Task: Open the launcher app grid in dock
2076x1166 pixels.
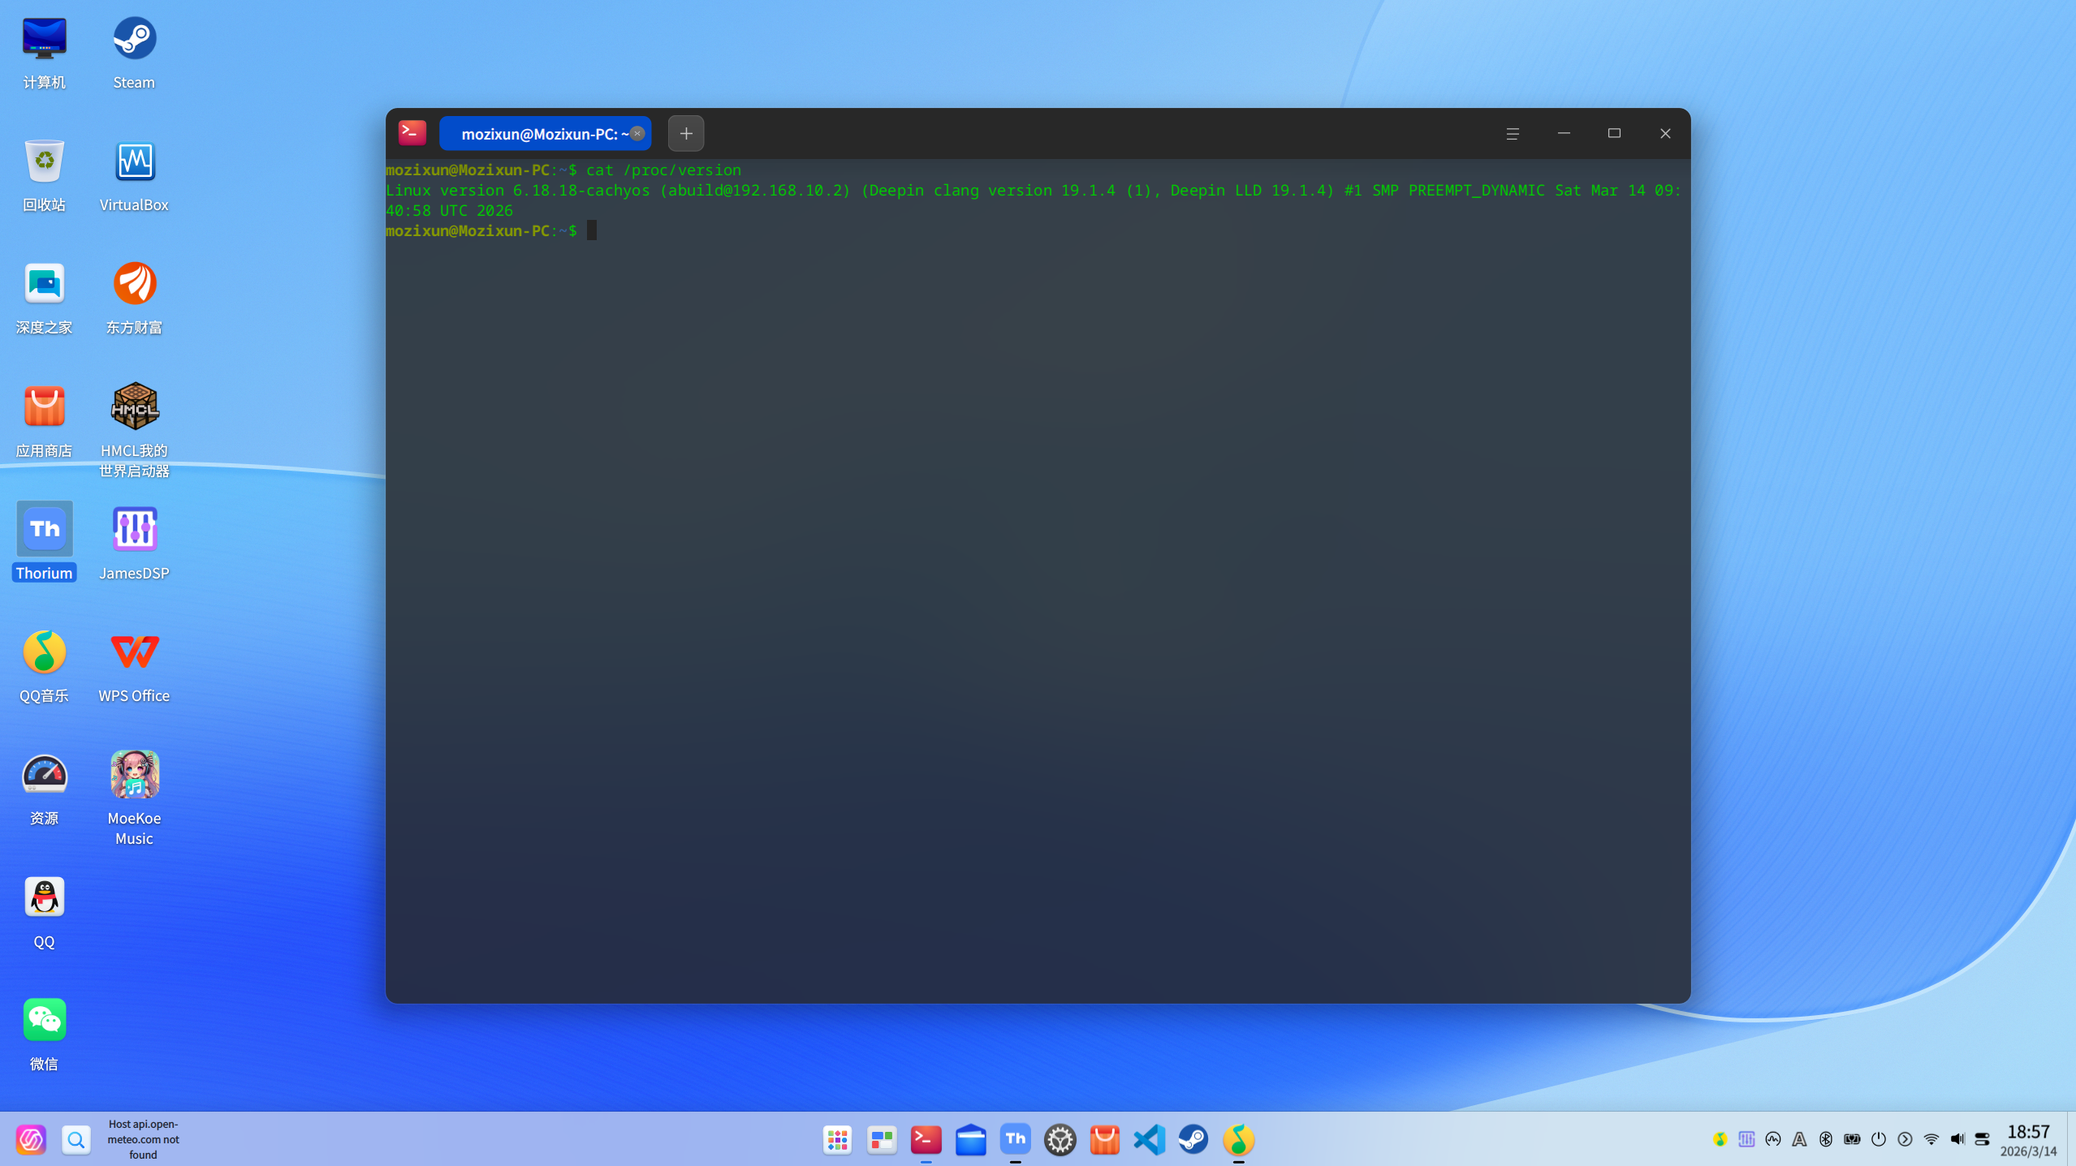Action: [x=837, y=1139]
